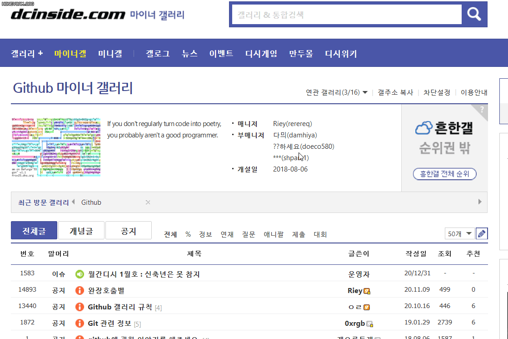
Task: Click the 추천 column header
Action: click(473, 253)
